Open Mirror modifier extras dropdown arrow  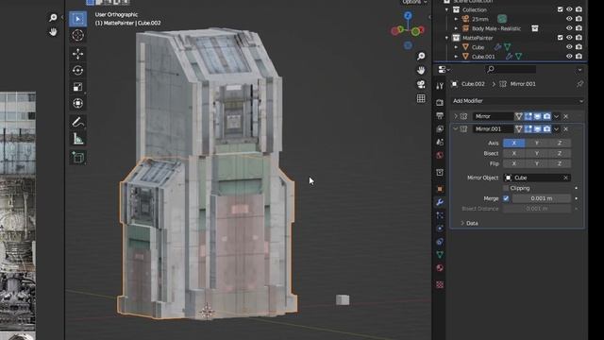pos(556,116)
